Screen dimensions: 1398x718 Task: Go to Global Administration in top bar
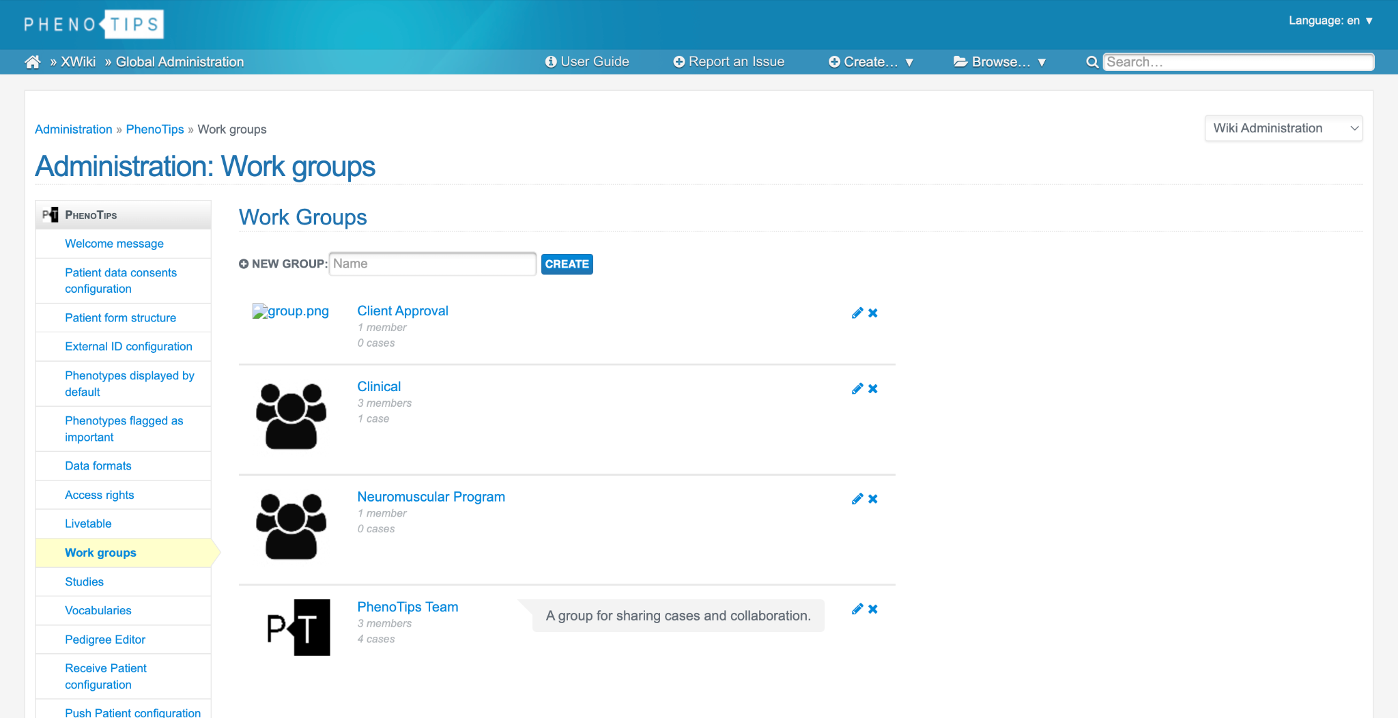coord(180,62)
